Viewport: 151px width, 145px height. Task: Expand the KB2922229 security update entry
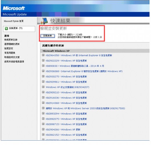point(43,60)
